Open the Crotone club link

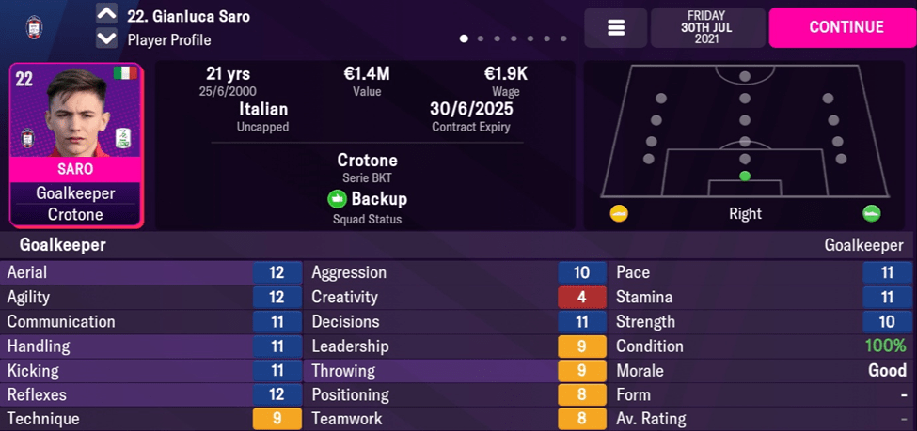[367, 161]
